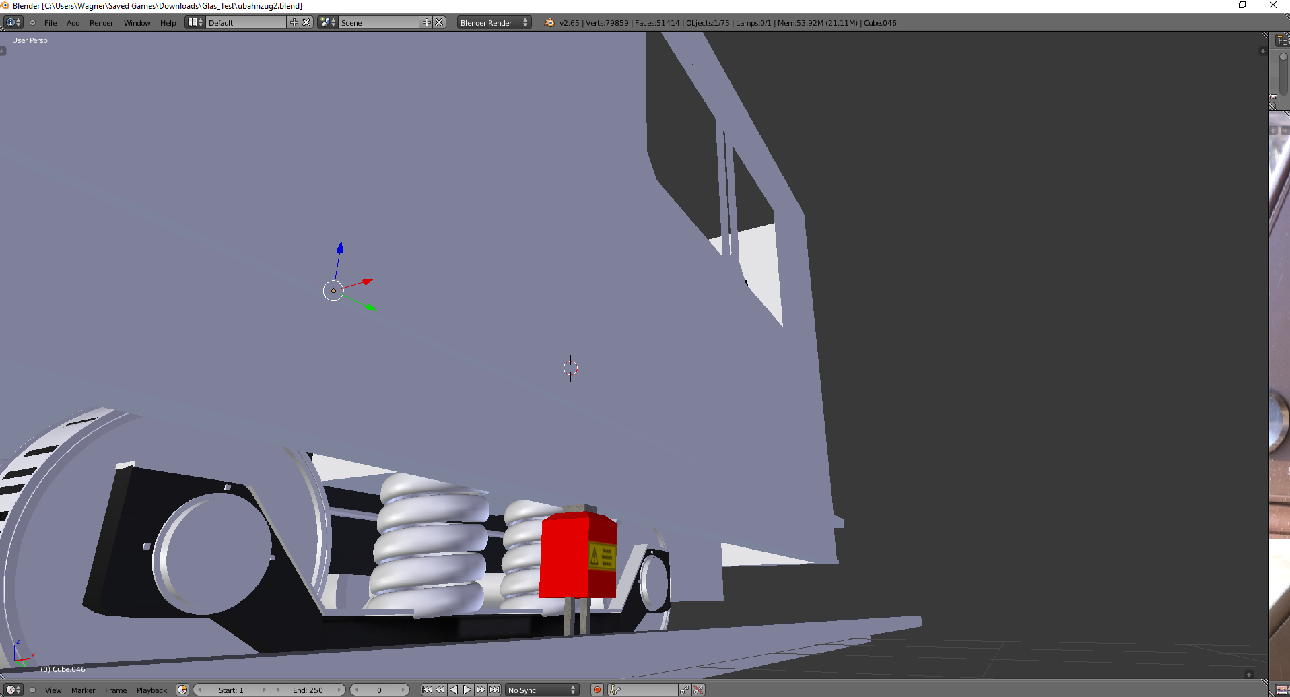Open the Info editor type selector

(13, 22)
